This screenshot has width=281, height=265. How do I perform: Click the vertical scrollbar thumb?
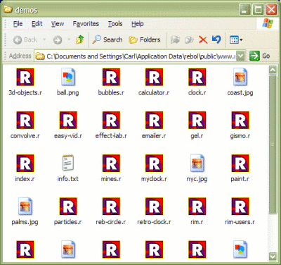coord(273,144)
